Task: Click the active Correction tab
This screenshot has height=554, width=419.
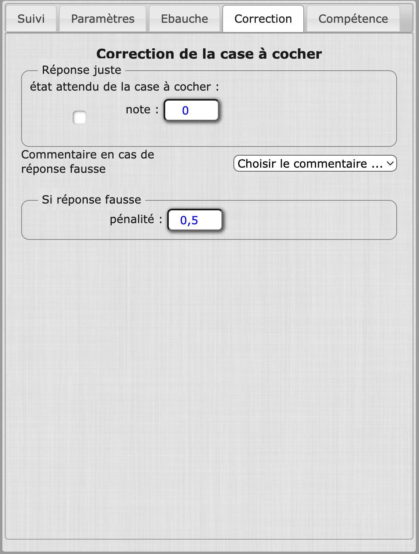Action: [x=263, y=19]
